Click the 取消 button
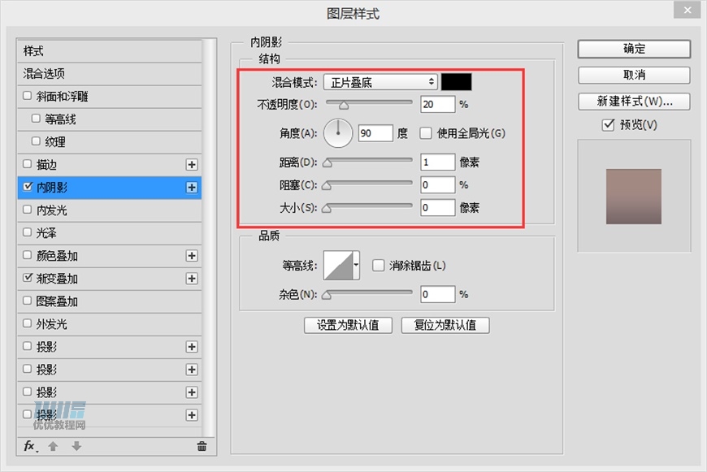 pyautogui.click(x=634, y=75)
